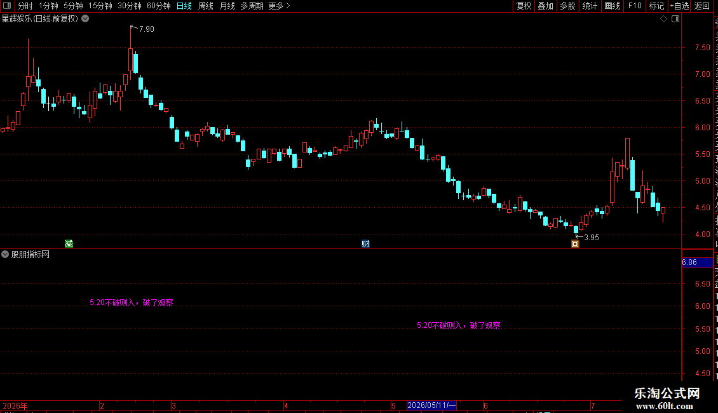Switch to 日线 daily chart
The image size is (718, 413).
coord(184,6)
